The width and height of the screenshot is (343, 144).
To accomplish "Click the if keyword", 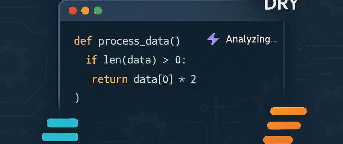I will [91, 60].
